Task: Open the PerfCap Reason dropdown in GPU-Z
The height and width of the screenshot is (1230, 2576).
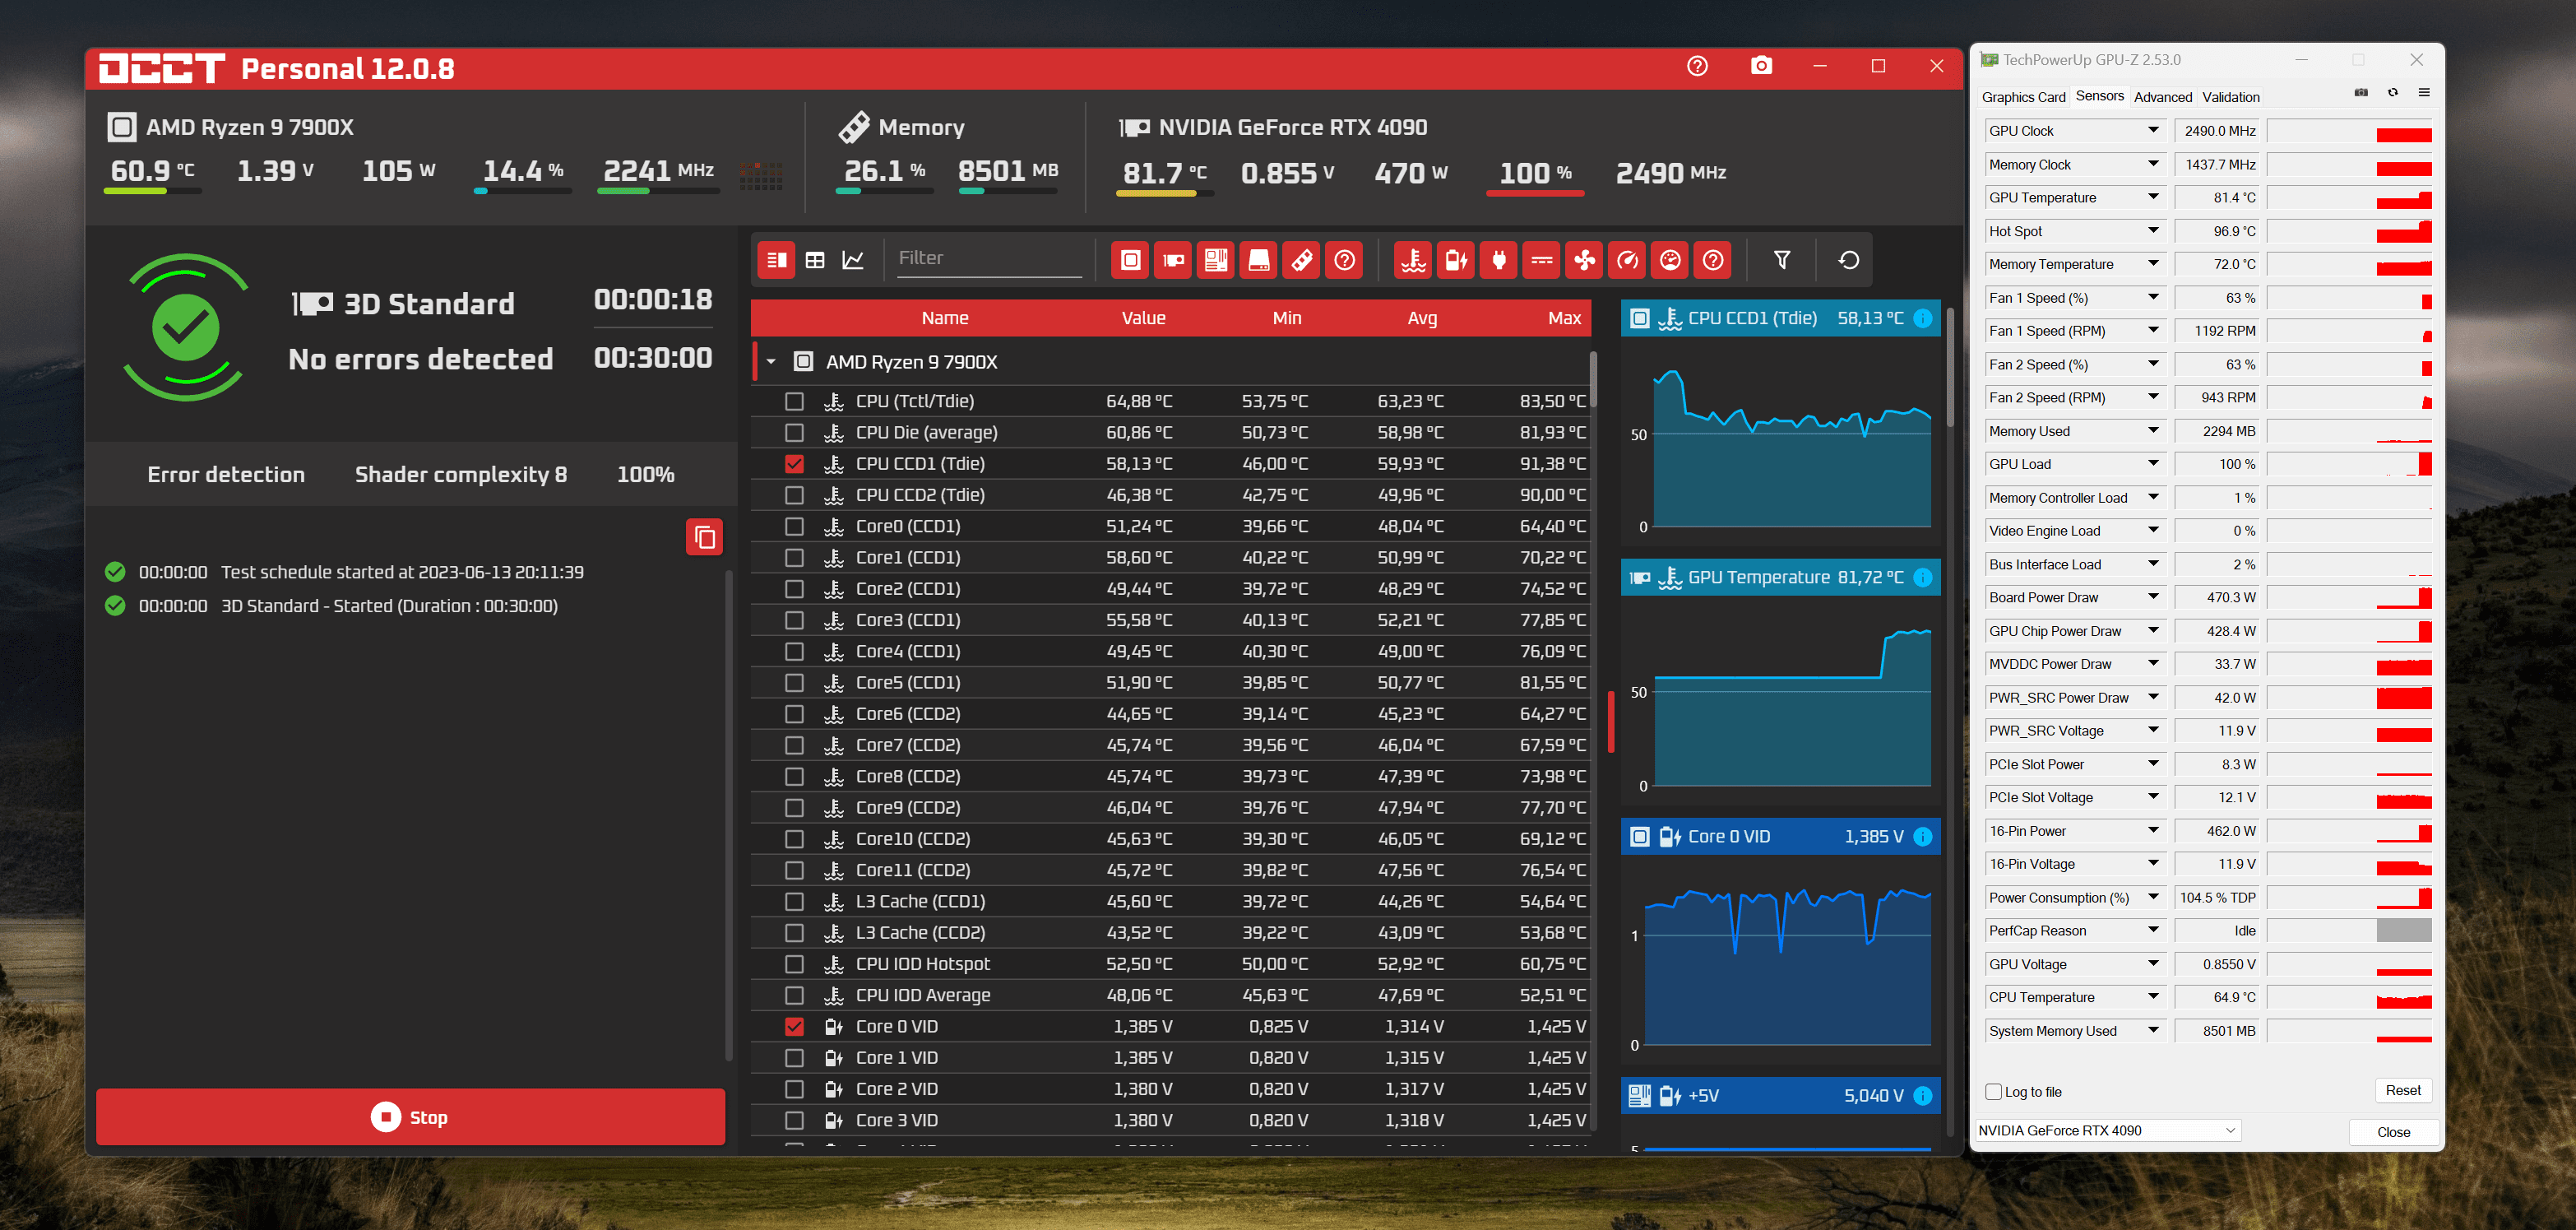Action: pyautogui.click(x=2153, y=930)
